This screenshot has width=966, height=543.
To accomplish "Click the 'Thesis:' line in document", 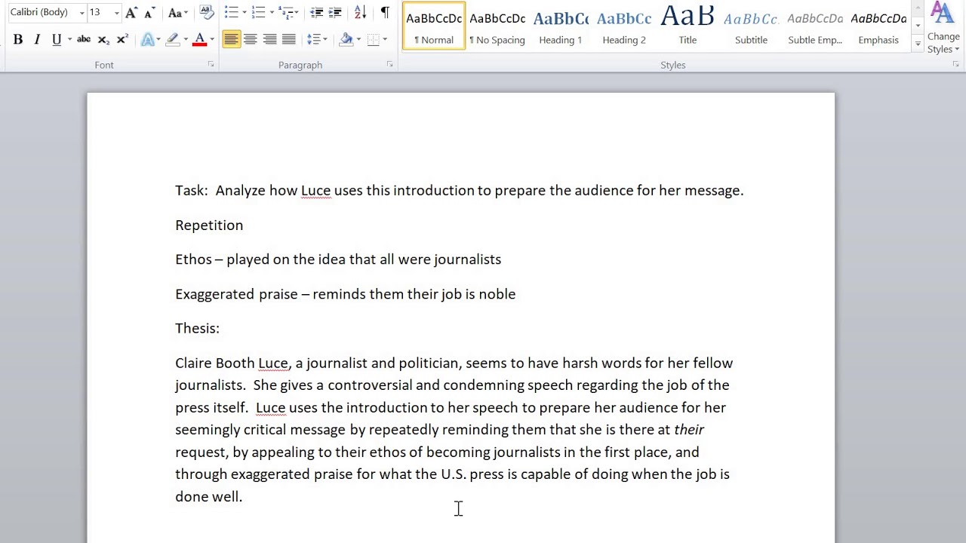I will [197, 328].
